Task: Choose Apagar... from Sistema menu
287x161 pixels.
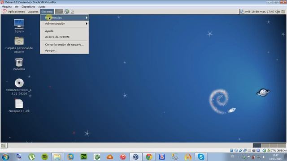Action: point(65,51)
